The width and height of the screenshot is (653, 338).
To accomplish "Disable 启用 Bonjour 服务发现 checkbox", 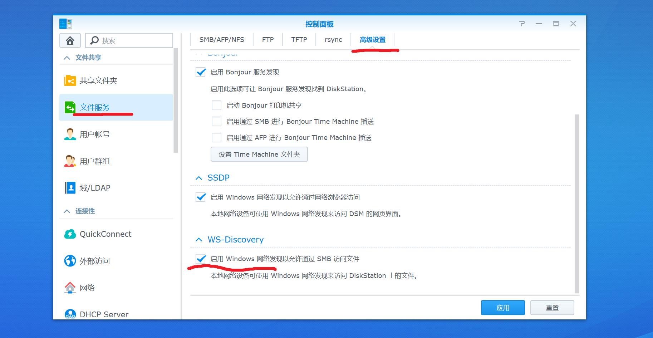I will click(200, 72).
